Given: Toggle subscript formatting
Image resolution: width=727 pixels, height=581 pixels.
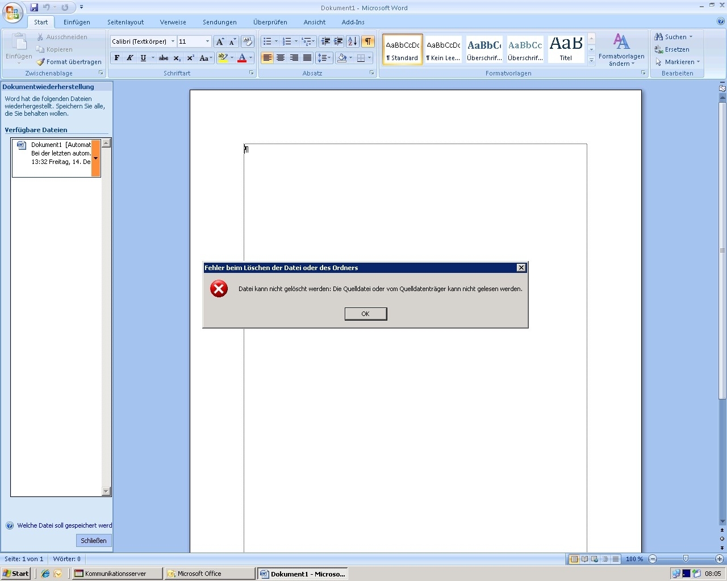Looking at the screenshot, I should click(x=177, y=58).
